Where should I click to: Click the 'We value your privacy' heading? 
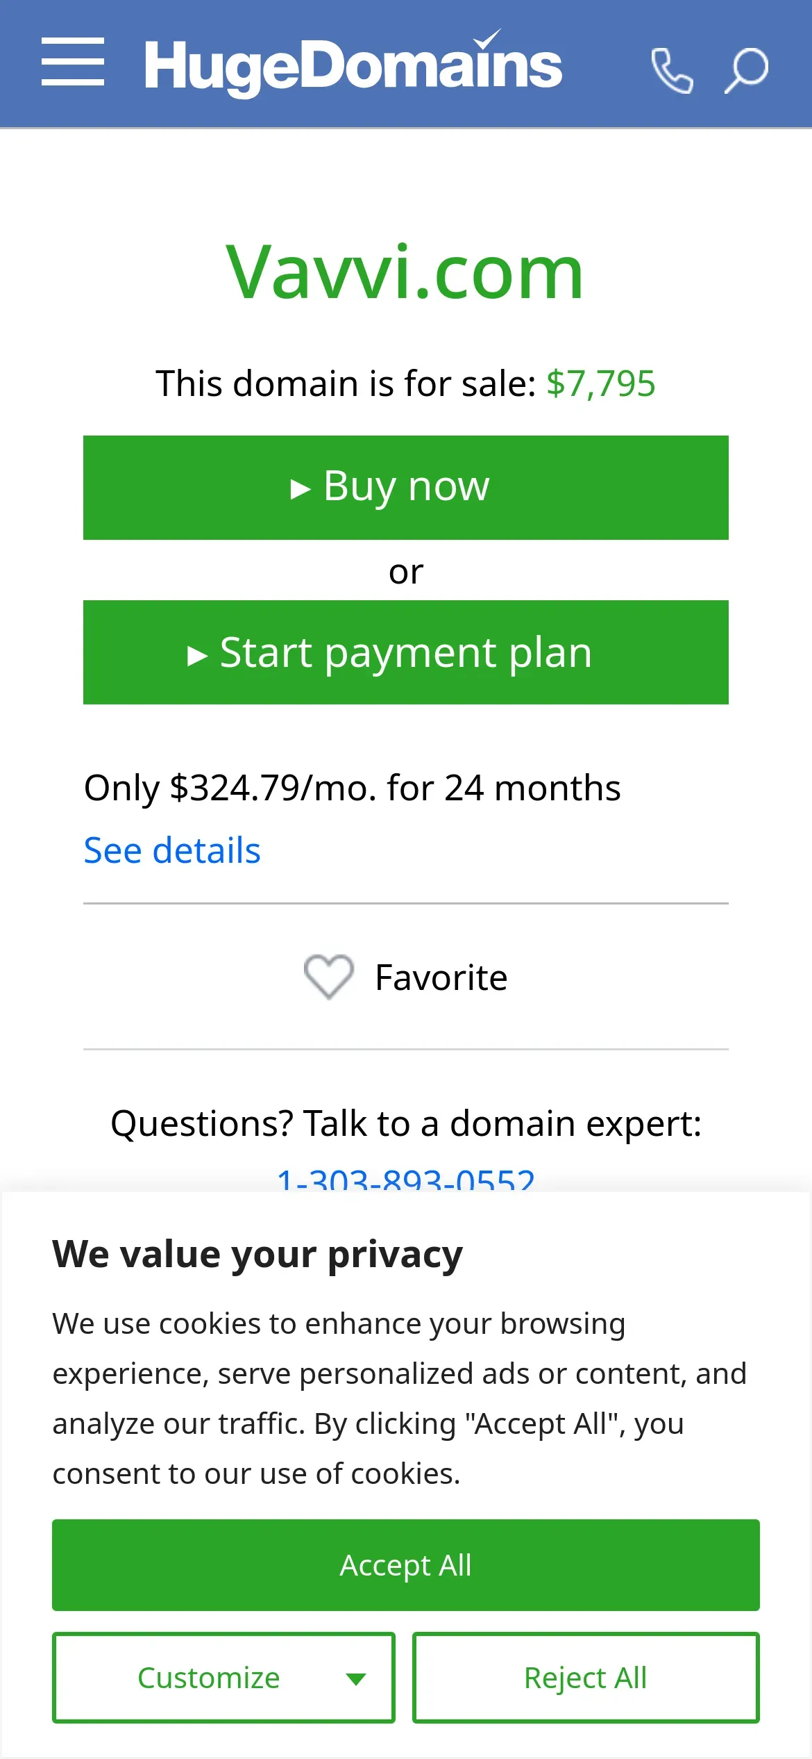[257, 1254]
